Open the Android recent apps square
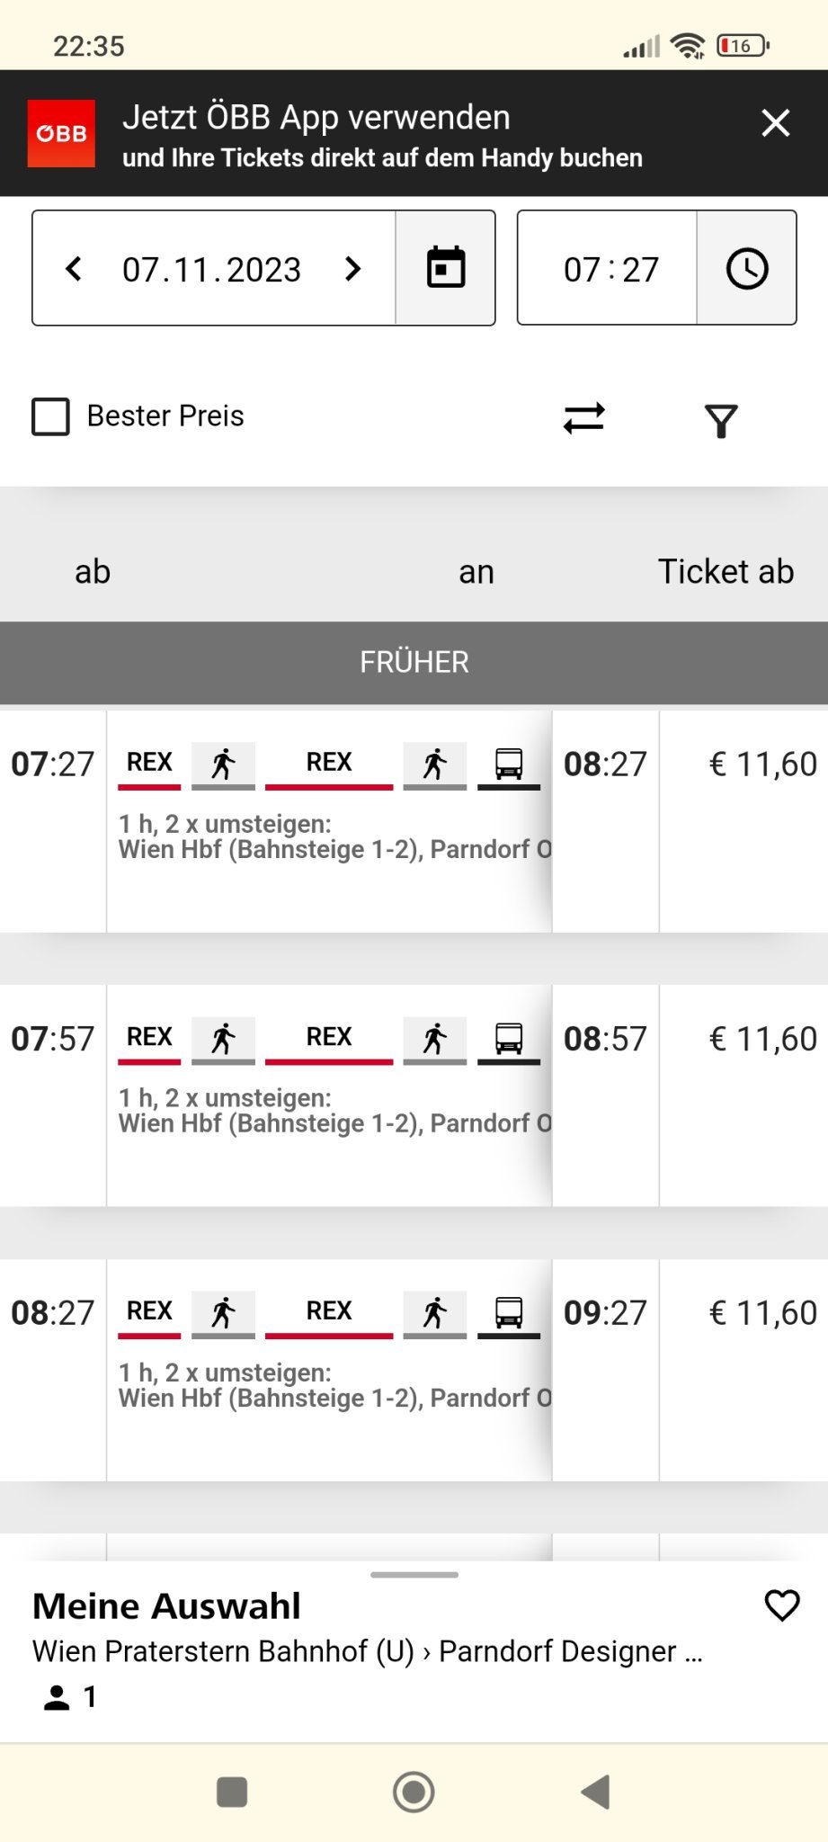828x1842 pixels. pos(232,1792)
